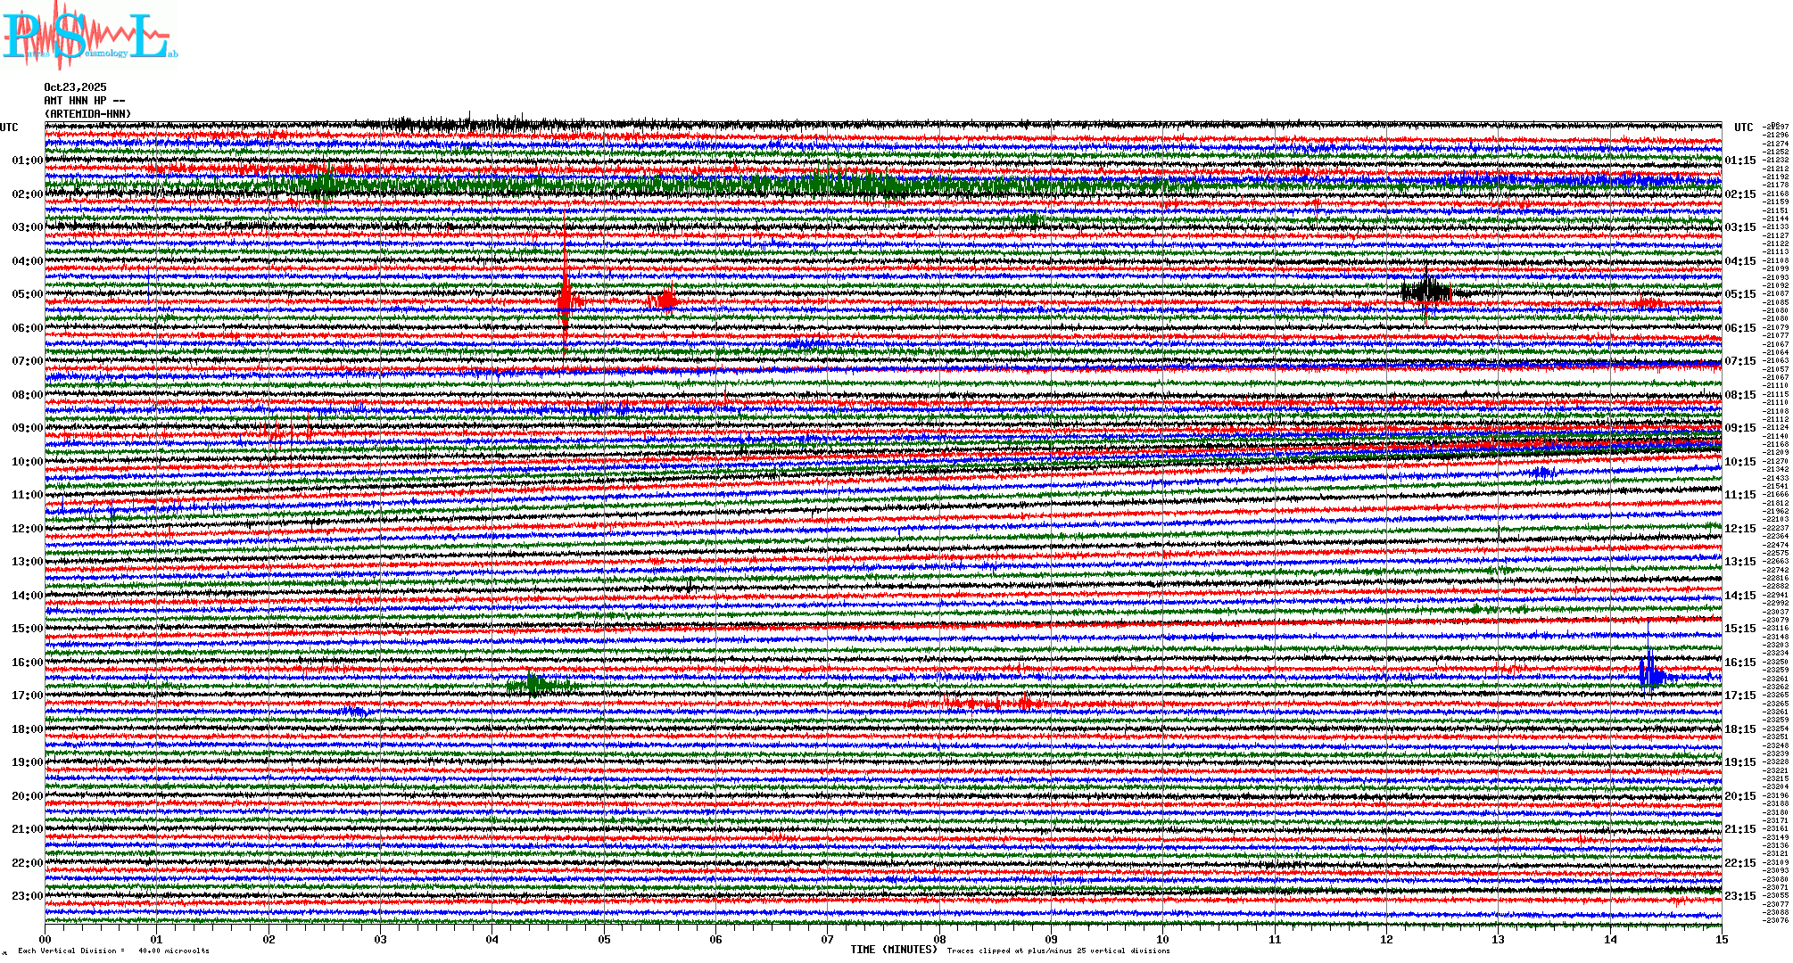Click the UTC label at top right

(x=1743, y=128)
